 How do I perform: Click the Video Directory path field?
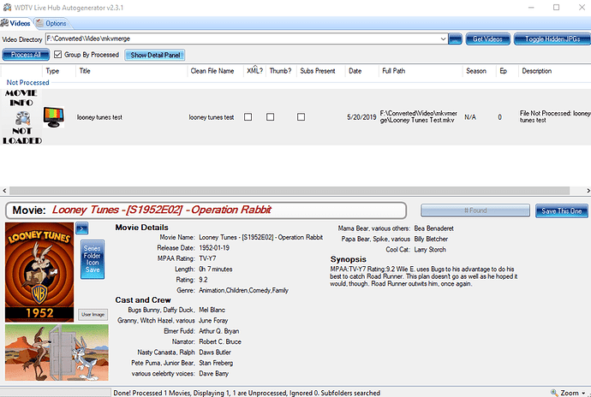coord(242,39)
